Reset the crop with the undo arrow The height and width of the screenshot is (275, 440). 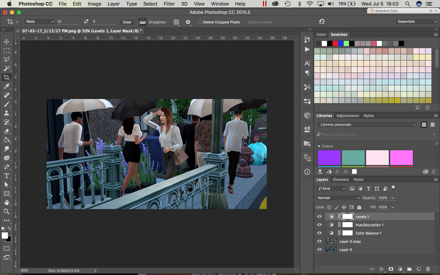click(322, 22)
